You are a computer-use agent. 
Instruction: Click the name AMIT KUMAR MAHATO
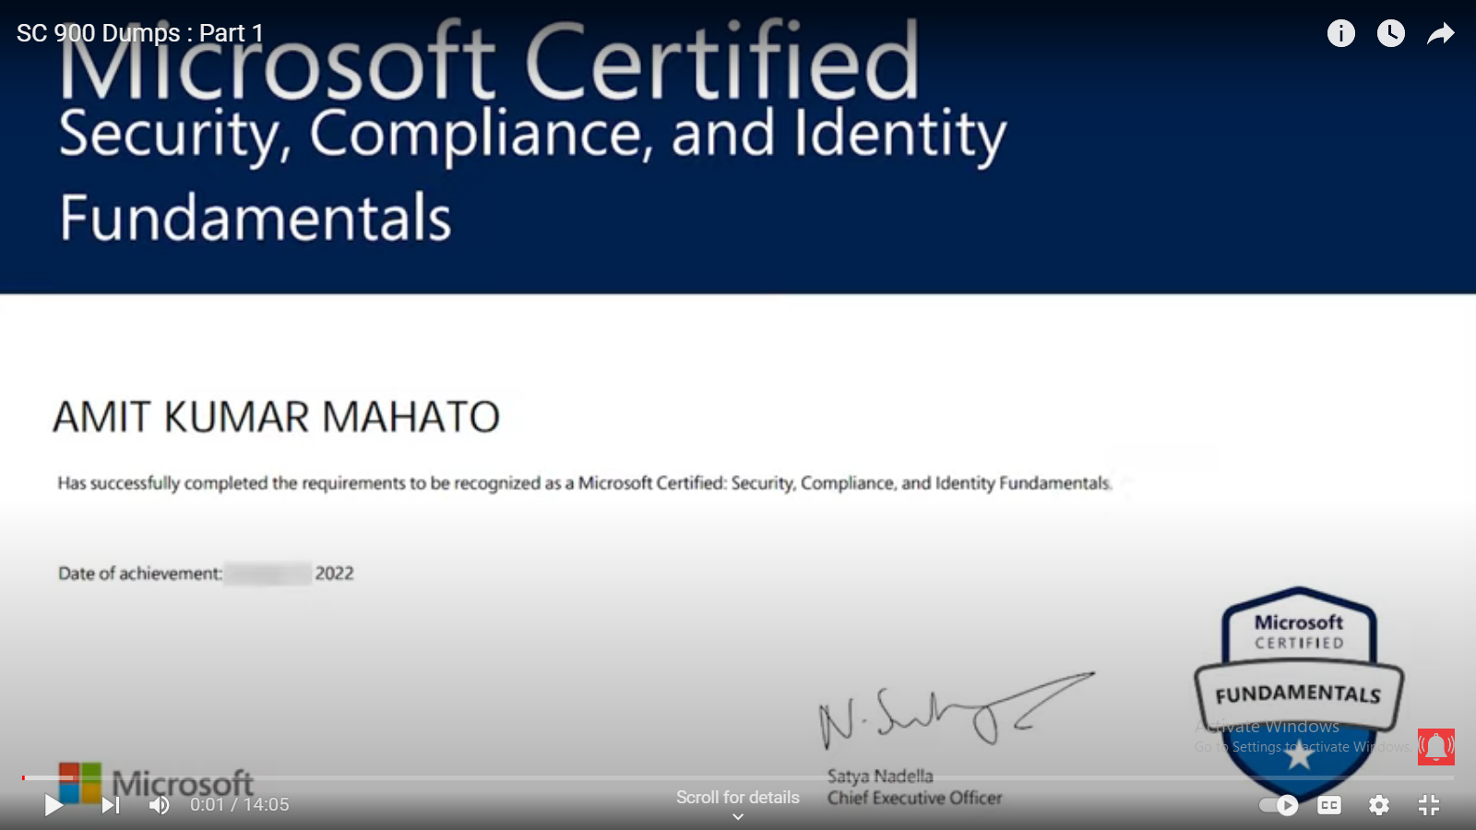[x=277, y=417]
